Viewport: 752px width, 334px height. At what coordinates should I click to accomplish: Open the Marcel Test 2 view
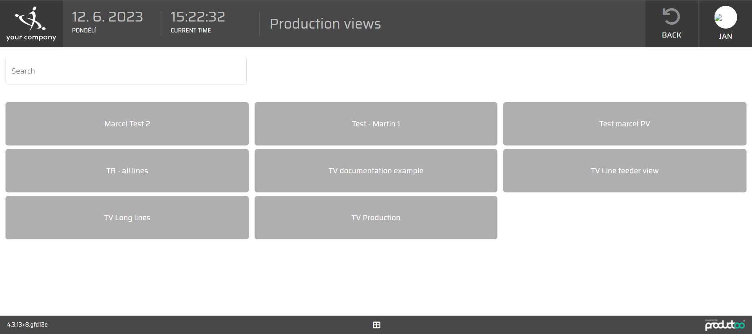pos(127,124)
